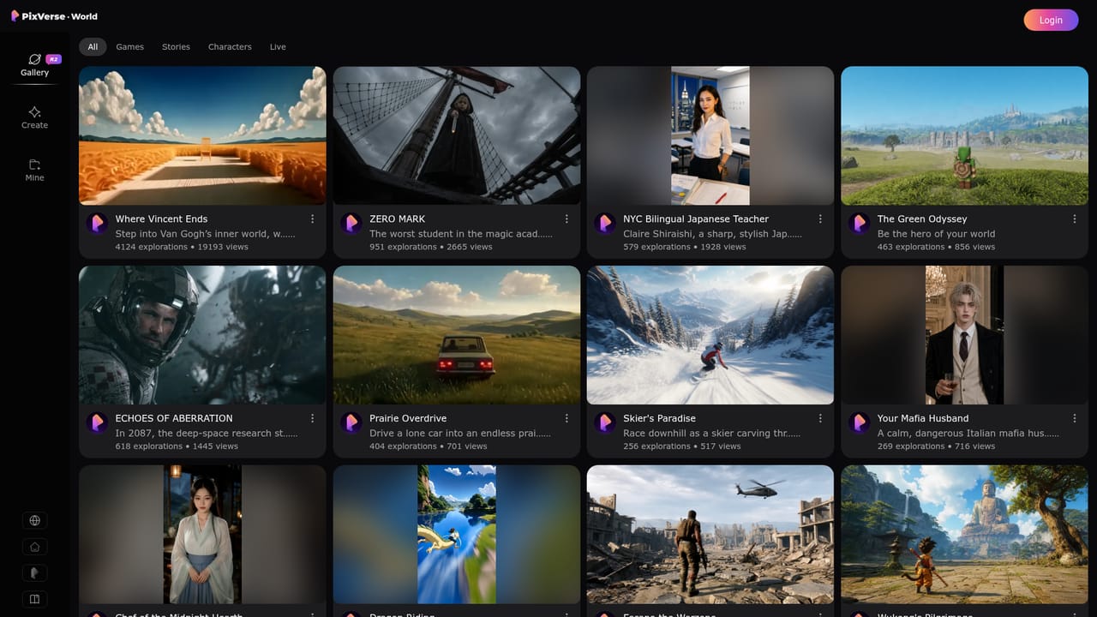Click the "Prairie Overdrive" title text
Screen dimensions: 1097x617
pos(408,418)
